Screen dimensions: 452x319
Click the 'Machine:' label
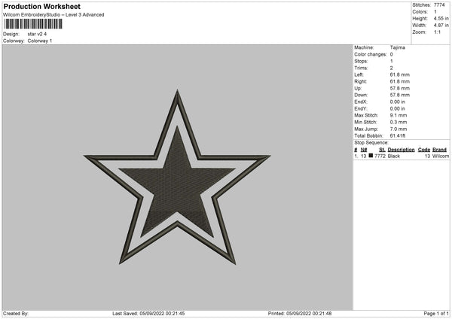coord(364,47)
